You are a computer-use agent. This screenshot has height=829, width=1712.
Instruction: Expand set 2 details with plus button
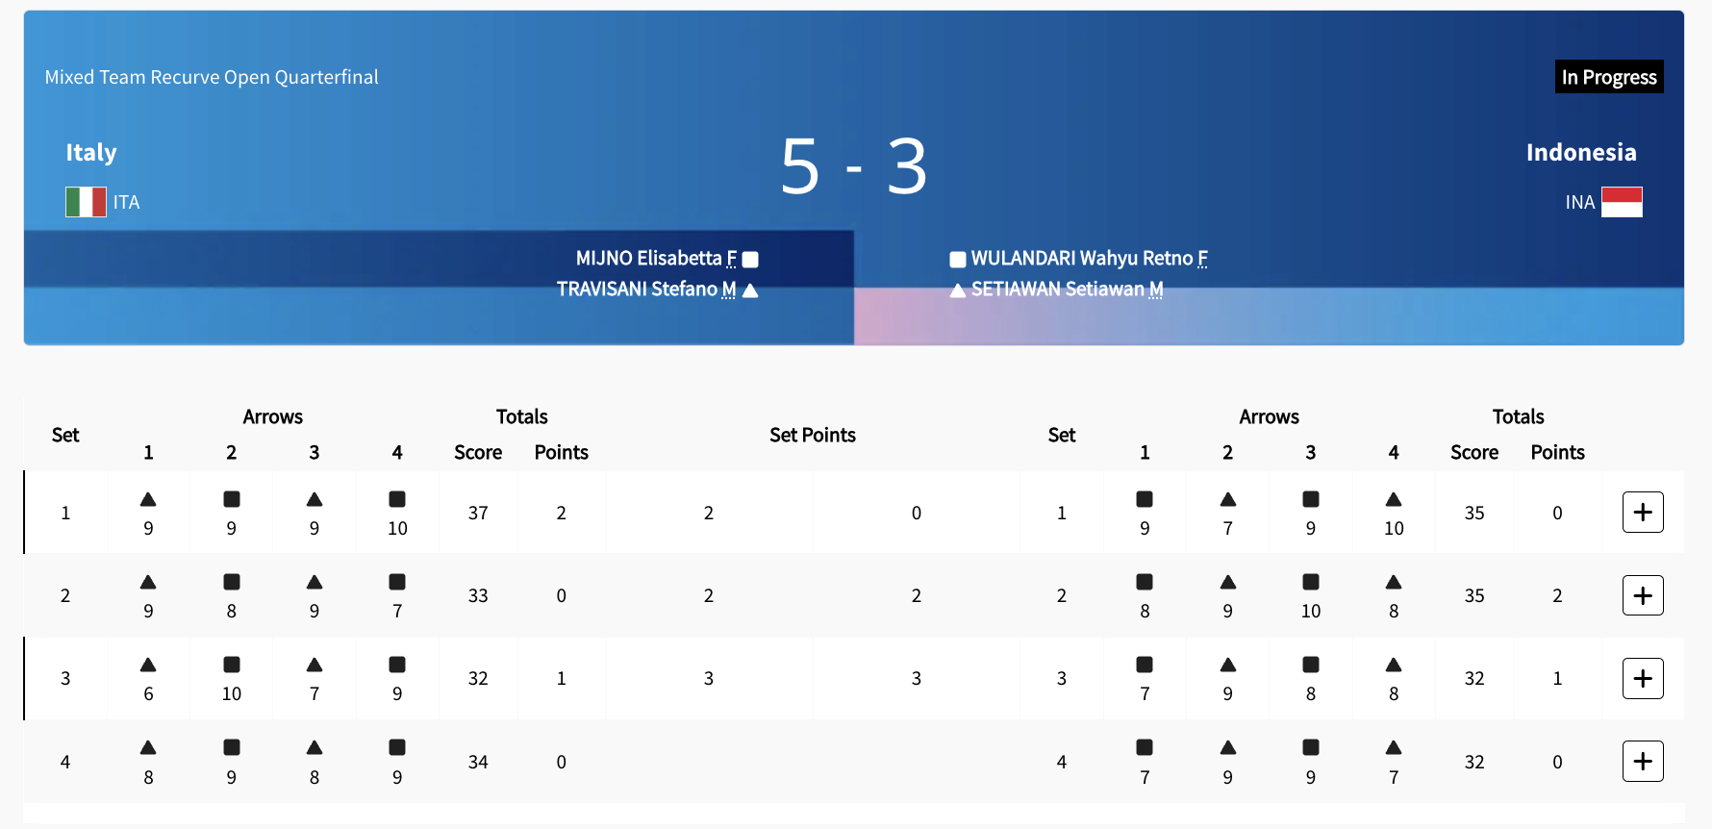[x=1643, y=595]
